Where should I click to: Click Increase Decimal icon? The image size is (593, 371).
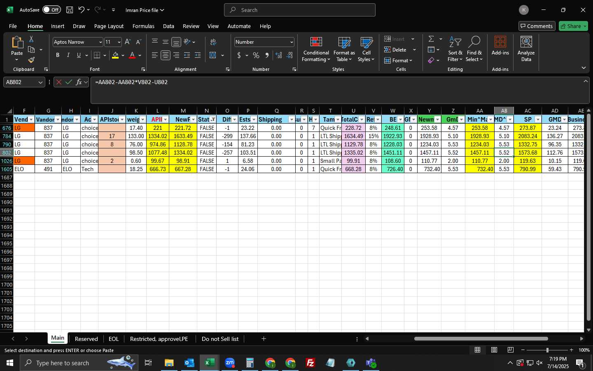pos(279,55)
